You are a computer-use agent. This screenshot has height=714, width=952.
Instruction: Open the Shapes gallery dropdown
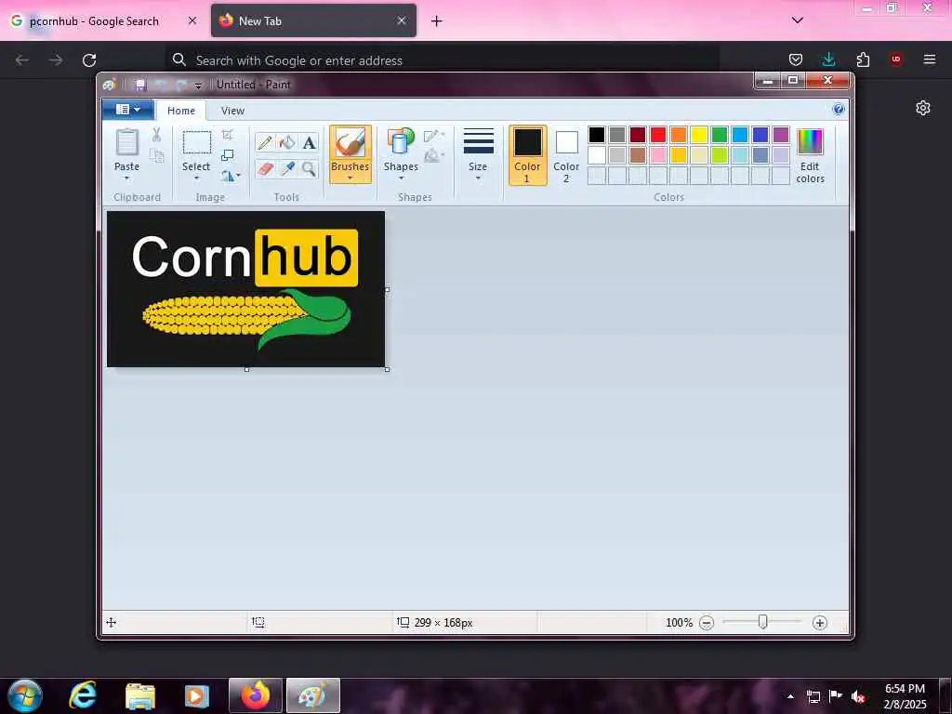click(x=401, y=178)
